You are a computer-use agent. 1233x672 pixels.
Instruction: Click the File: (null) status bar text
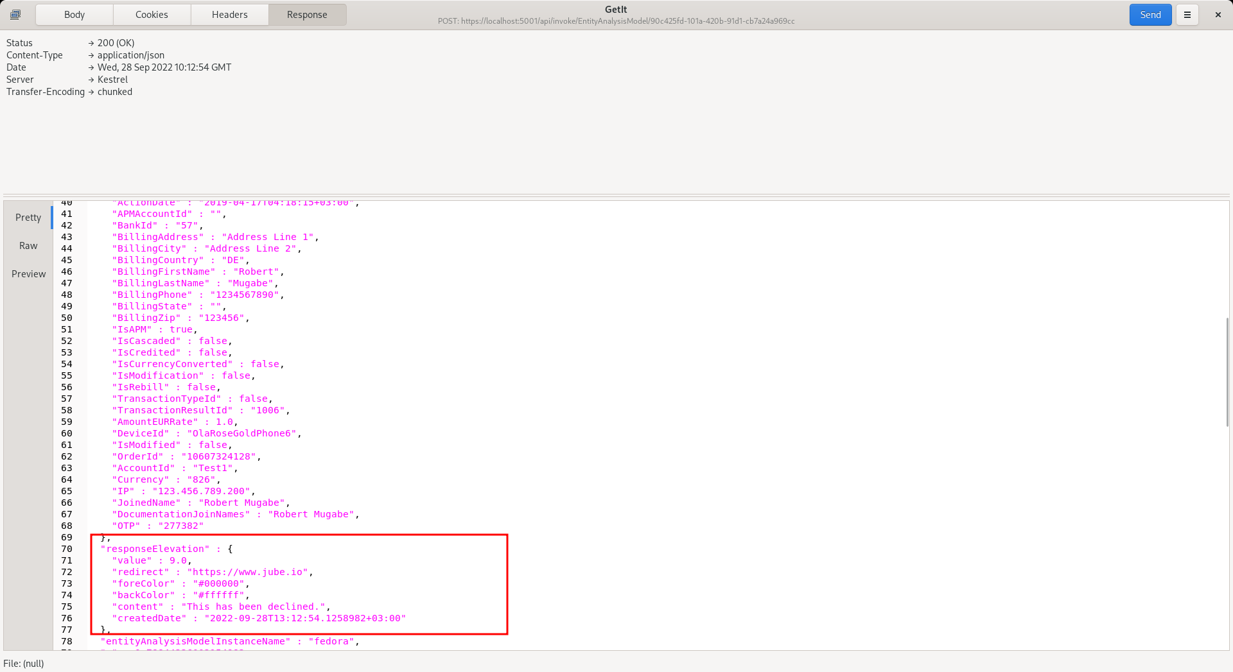pyautogui.click(x=24, y=664)
